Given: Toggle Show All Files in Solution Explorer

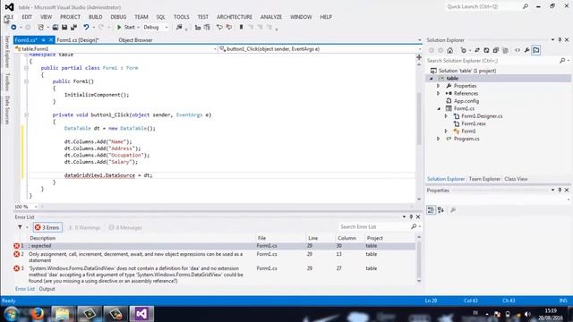Looking at the screenshot, I should click(x=505, y=50).
